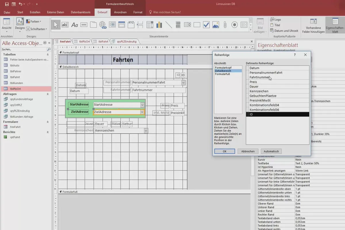Choose the Select (pointer) control tool
The image size is (345, 230).
coord(56,25)
